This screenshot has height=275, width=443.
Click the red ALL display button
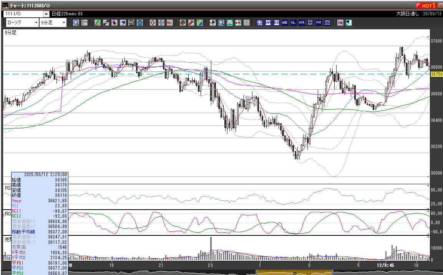coord(169,23)
